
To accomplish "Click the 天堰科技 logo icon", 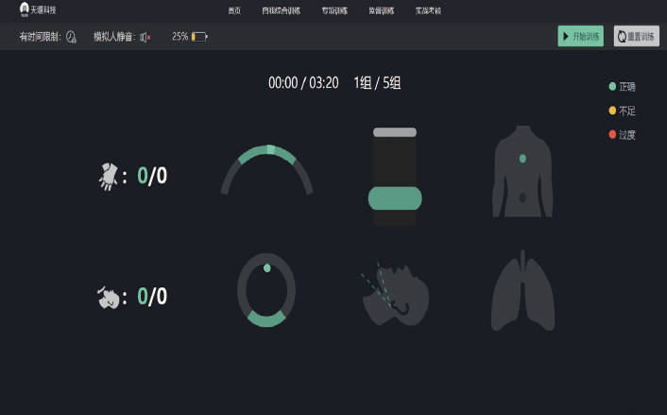I will point(25,9).
